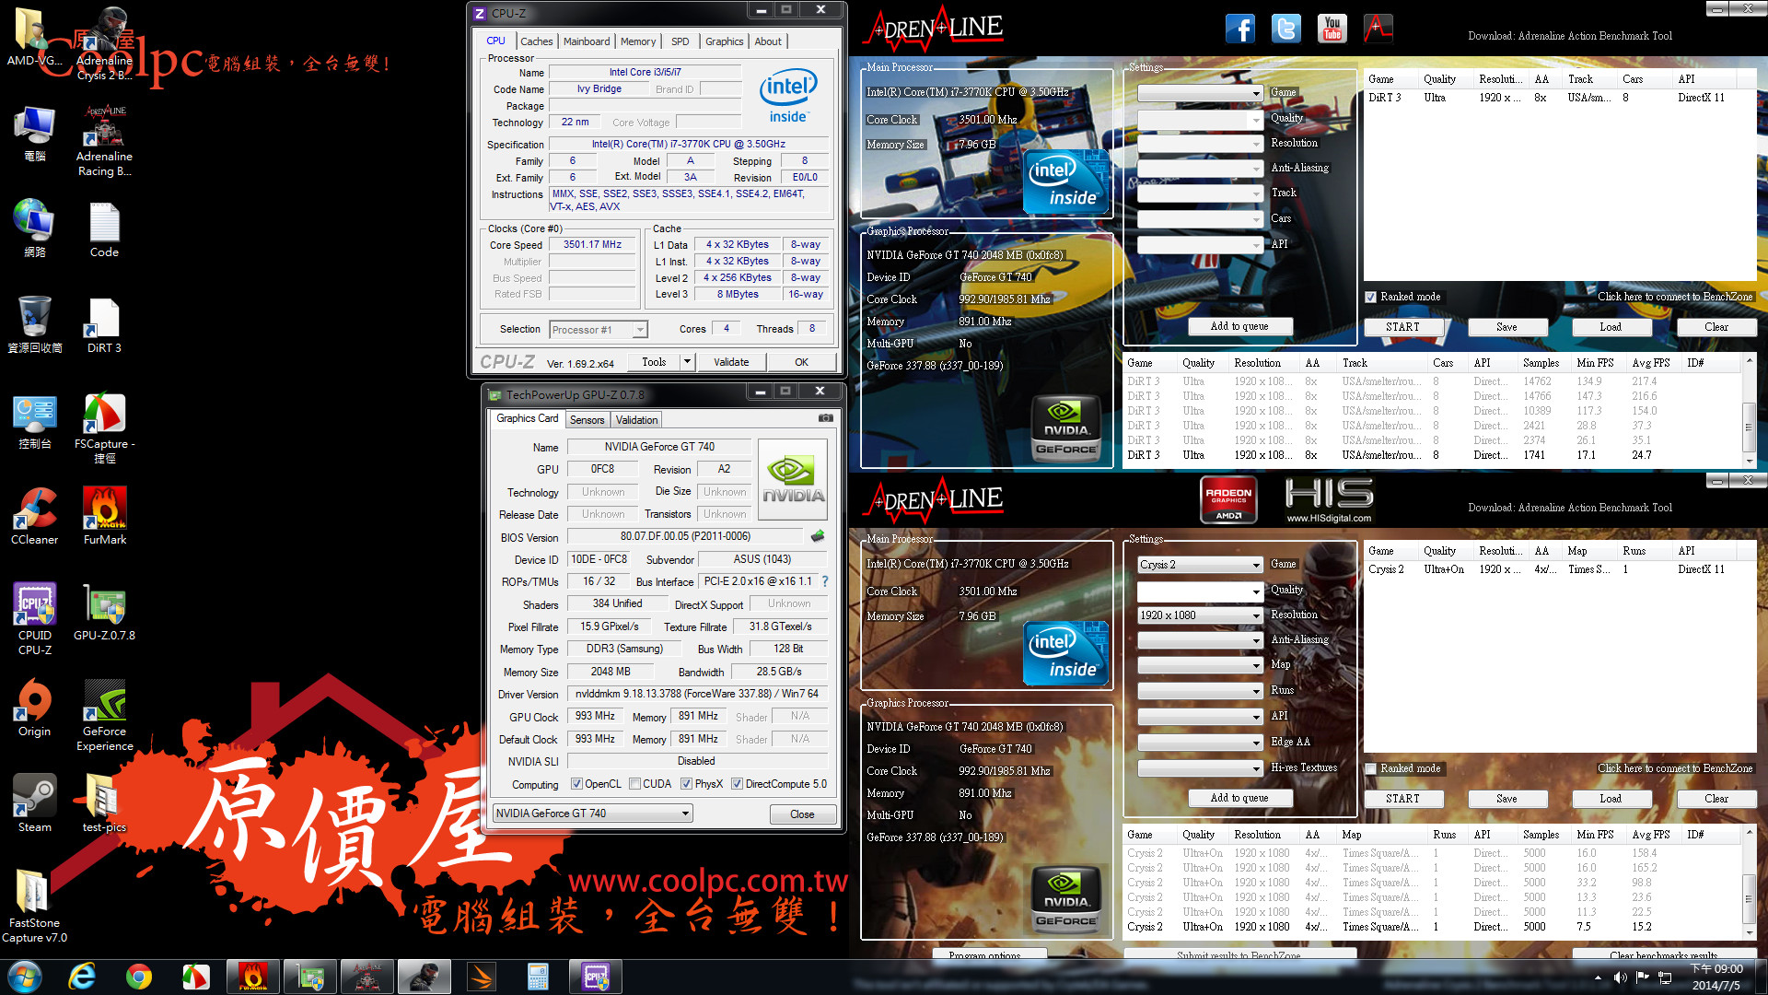Click Add to queue in lower Adrenaline window
This screenshot has width=1768, height=995.
click(x=1239, y=798)
